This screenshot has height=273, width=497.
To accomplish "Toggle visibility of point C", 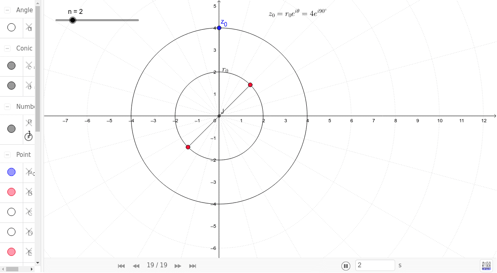I will 11,212.
